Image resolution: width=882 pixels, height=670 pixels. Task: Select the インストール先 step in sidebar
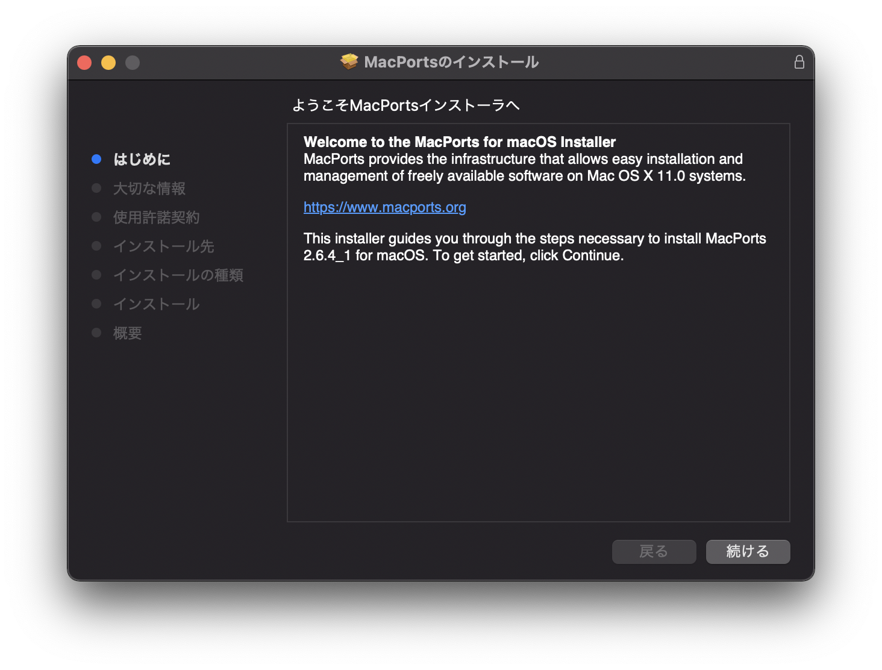pyautogui.click(x=164, y=246)
